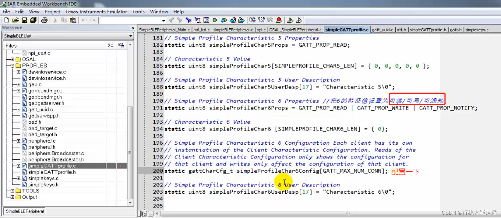Open the Window menu
This screenshot has height=218, width=501.
click(159, 11)
